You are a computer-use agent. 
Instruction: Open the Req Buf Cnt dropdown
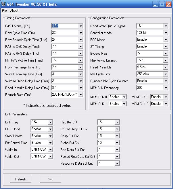tap(117, 122)
